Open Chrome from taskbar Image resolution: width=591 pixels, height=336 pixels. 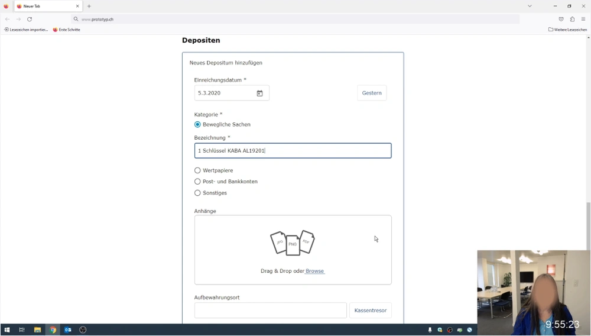53,330
